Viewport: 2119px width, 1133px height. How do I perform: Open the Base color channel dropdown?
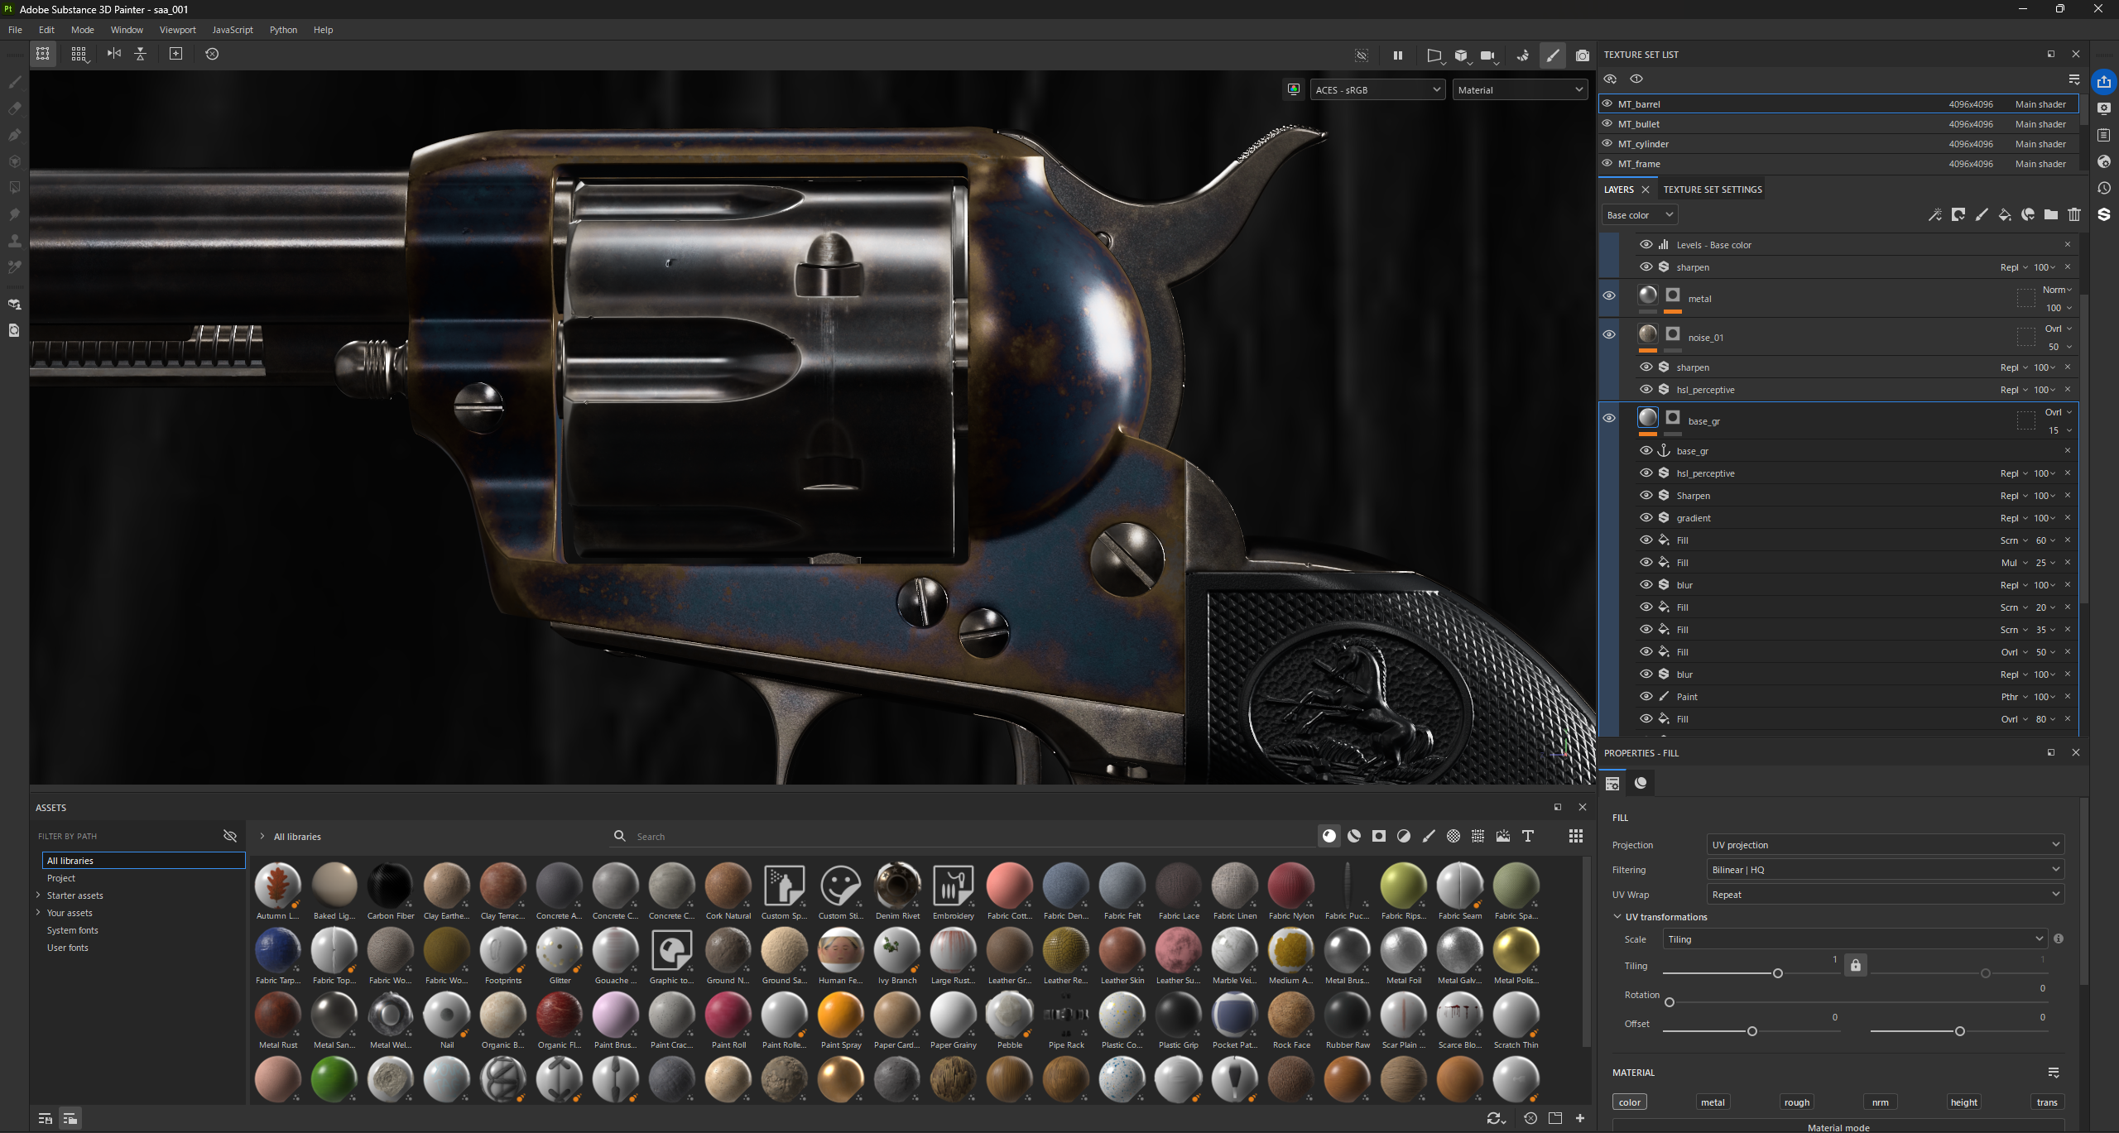(x=1638, y=215)
